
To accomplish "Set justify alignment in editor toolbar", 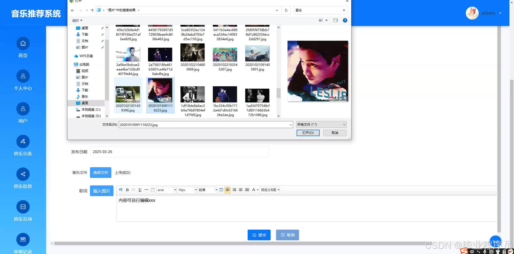I will click(247, 190).
